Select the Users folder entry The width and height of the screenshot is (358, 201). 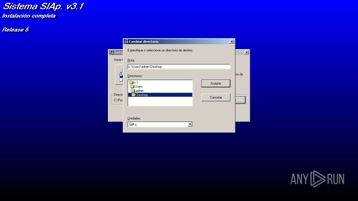coord(160,87)
